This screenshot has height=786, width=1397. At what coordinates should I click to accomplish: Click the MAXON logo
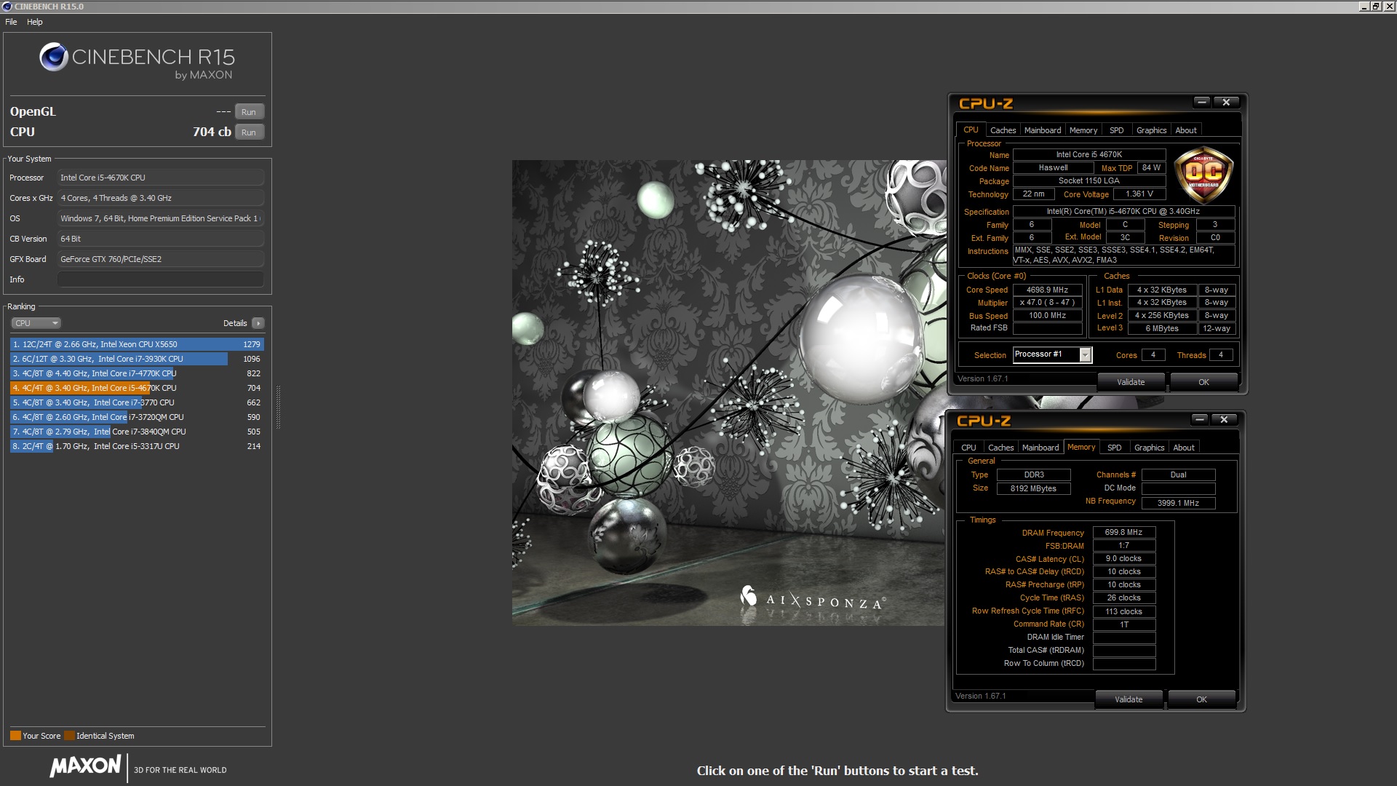click(x=85, y=766)
